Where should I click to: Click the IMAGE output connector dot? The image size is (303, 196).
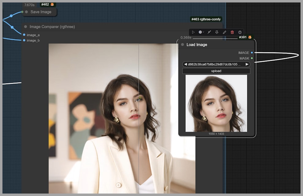tap(252, 53)
